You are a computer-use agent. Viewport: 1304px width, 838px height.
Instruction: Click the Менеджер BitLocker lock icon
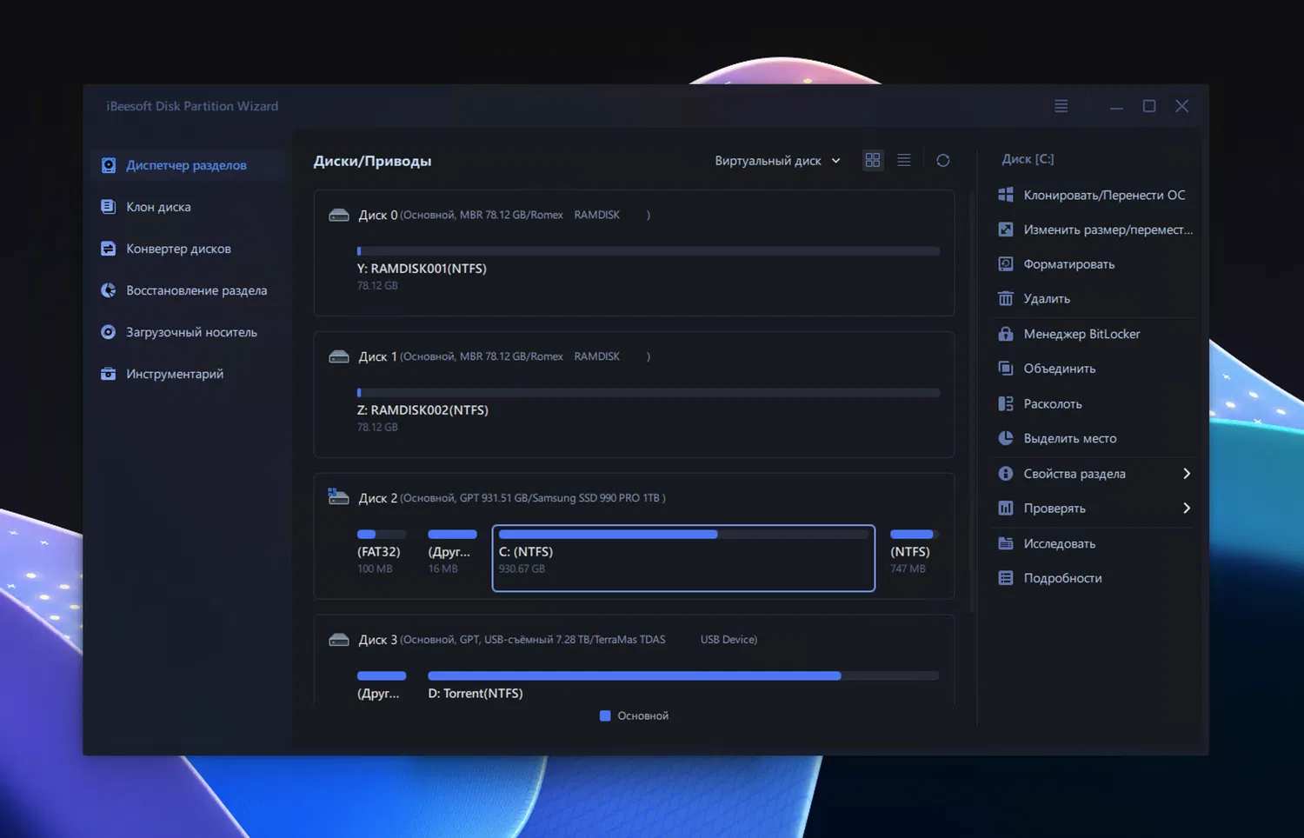[x=1006, y=334]
